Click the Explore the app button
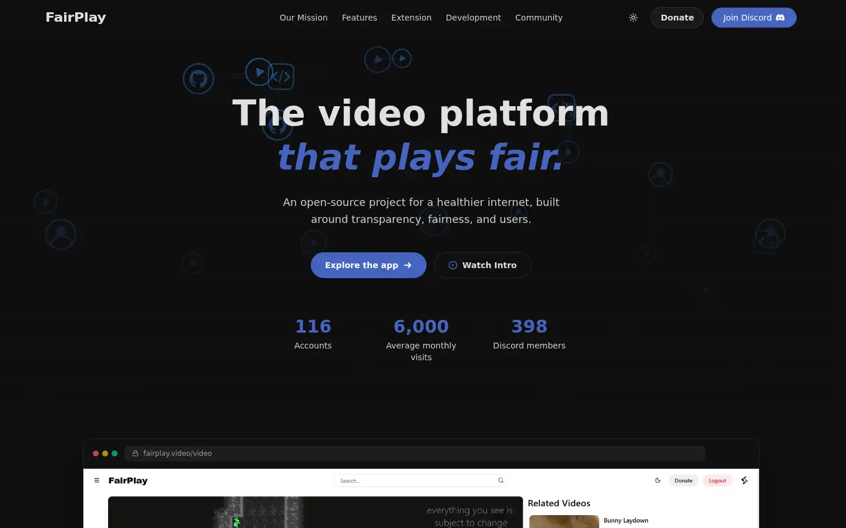Image resolution: width=846 pixels, height=528 pixels. point(368,265)
